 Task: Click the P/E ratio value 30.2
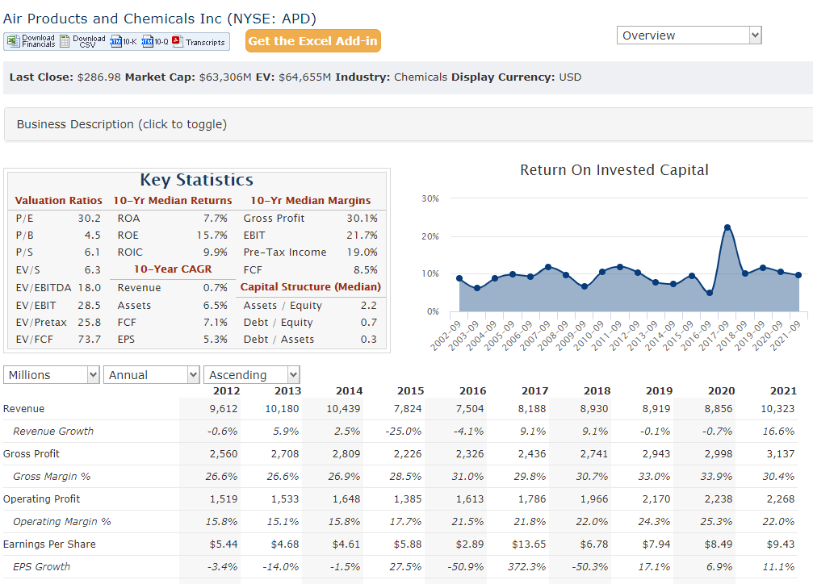point(89,218)
